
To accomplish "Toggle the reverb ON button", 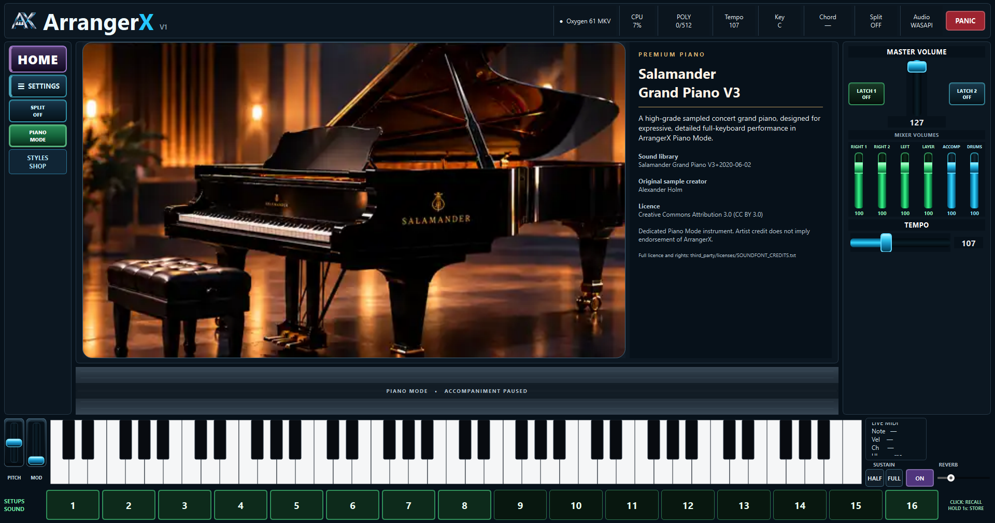I will coord(919,478).
